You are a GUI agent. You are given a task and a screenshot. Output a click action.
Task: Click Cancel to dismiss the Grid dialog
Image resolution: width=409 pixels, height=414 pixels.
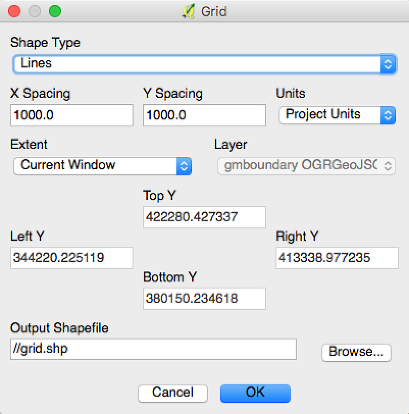pos(173,393)
